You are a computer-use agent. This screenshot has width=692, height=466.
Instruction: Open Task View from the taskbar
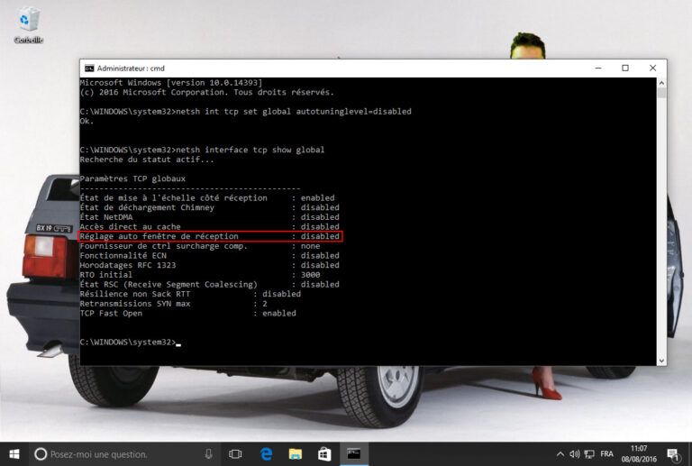[236, 453]
